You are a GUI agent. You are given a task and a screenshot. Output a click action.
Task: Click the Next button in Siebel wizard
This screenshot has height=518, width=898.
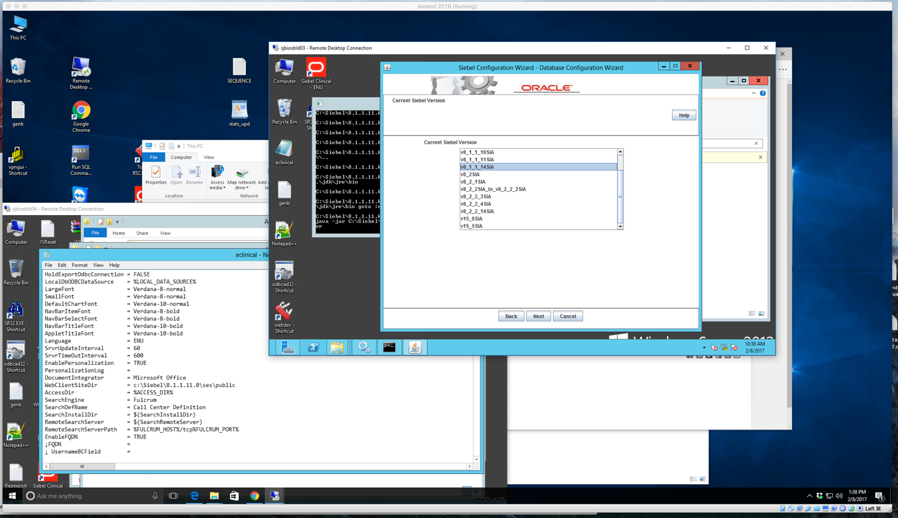click(x=539, y=316)
